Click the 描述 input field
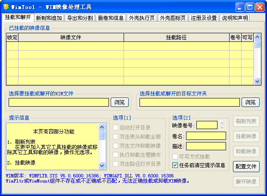Screen dimensions: 267x196 click(206, 146)
